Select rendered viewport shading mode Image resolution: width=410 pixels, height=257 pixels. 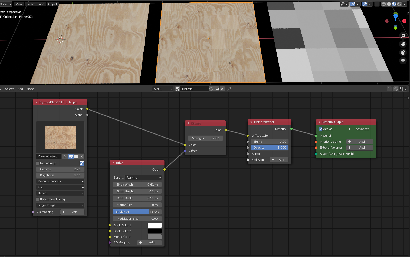pyautogui.click(x=399, y=4)
